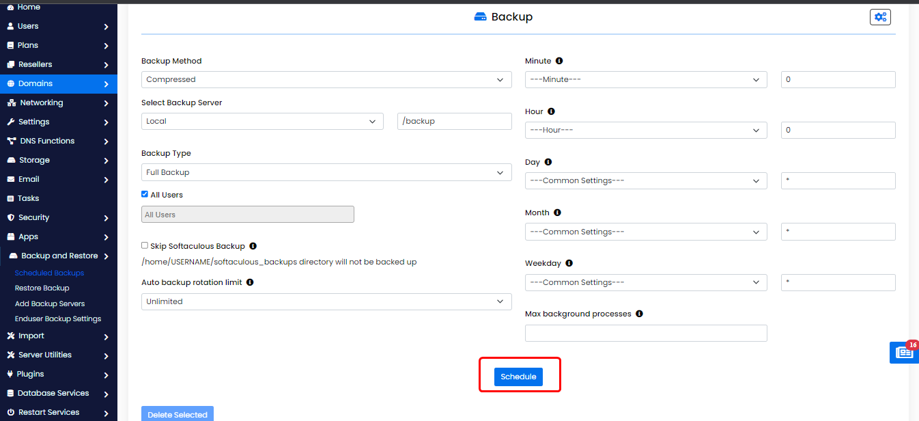Open Restore Backup in sidebar
The image size is (919, 421).
tap(42, 288)
